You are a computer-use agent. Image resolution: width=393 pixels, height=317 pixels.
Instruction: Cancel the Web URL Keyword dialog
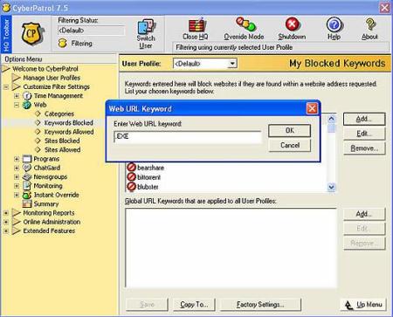289,145
